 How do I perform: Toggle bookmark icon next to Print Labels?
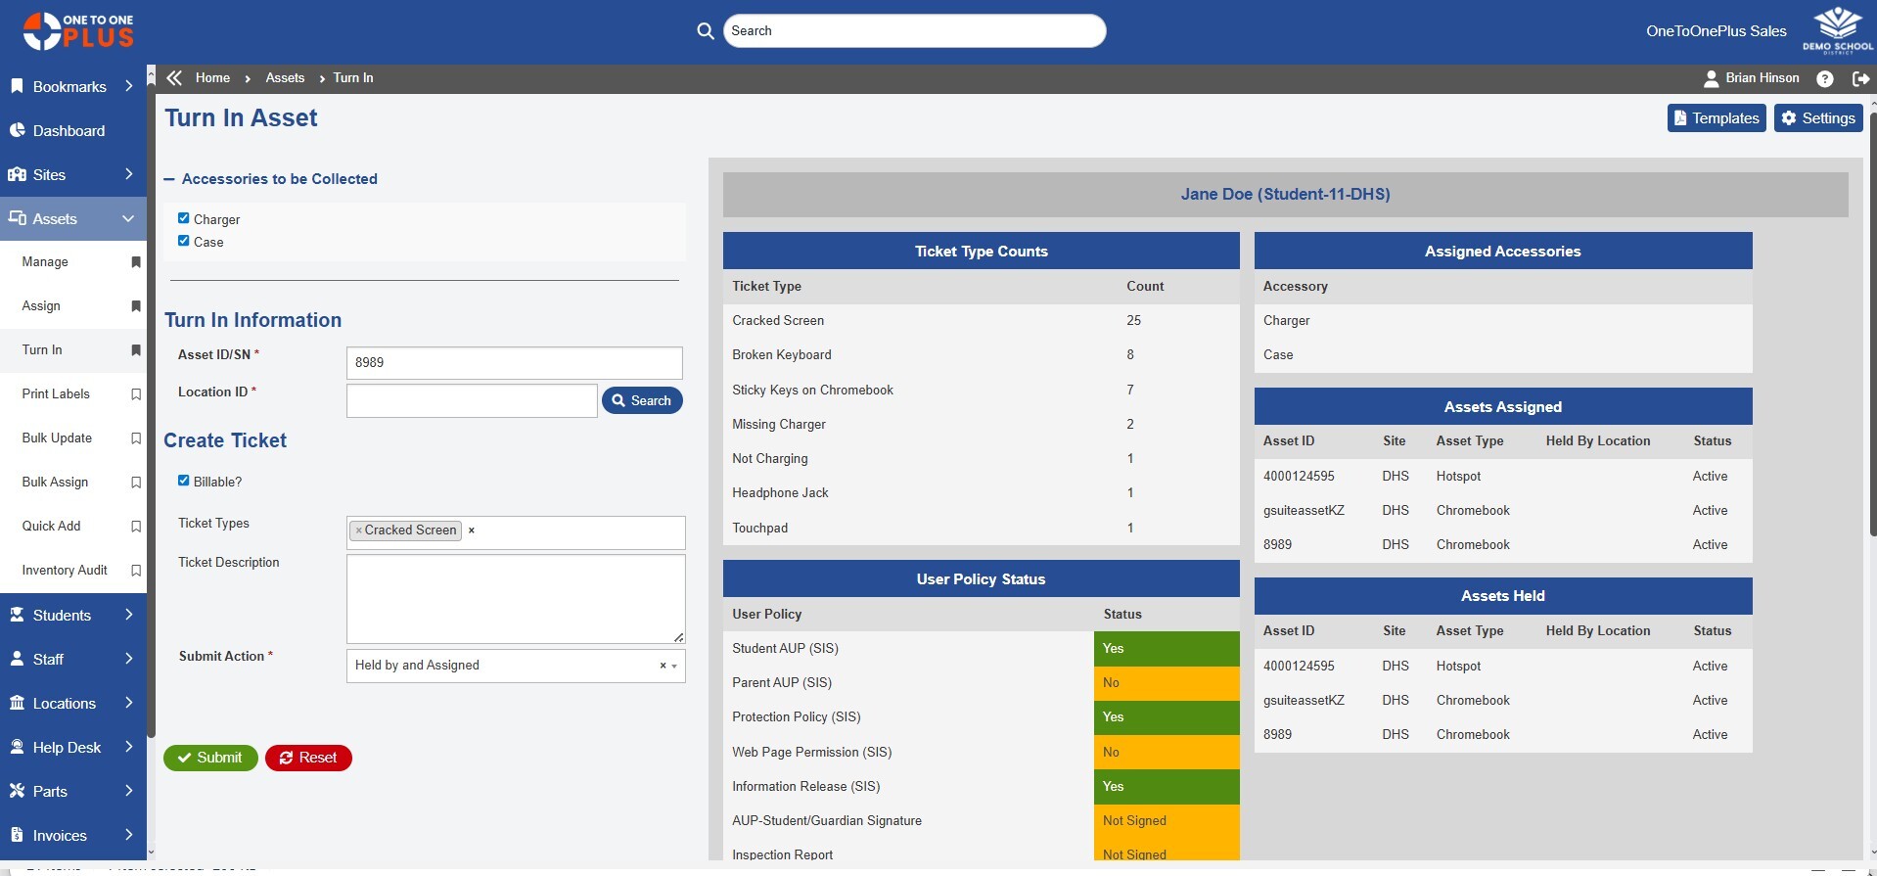pyautogui.click(x=136, y=394)
